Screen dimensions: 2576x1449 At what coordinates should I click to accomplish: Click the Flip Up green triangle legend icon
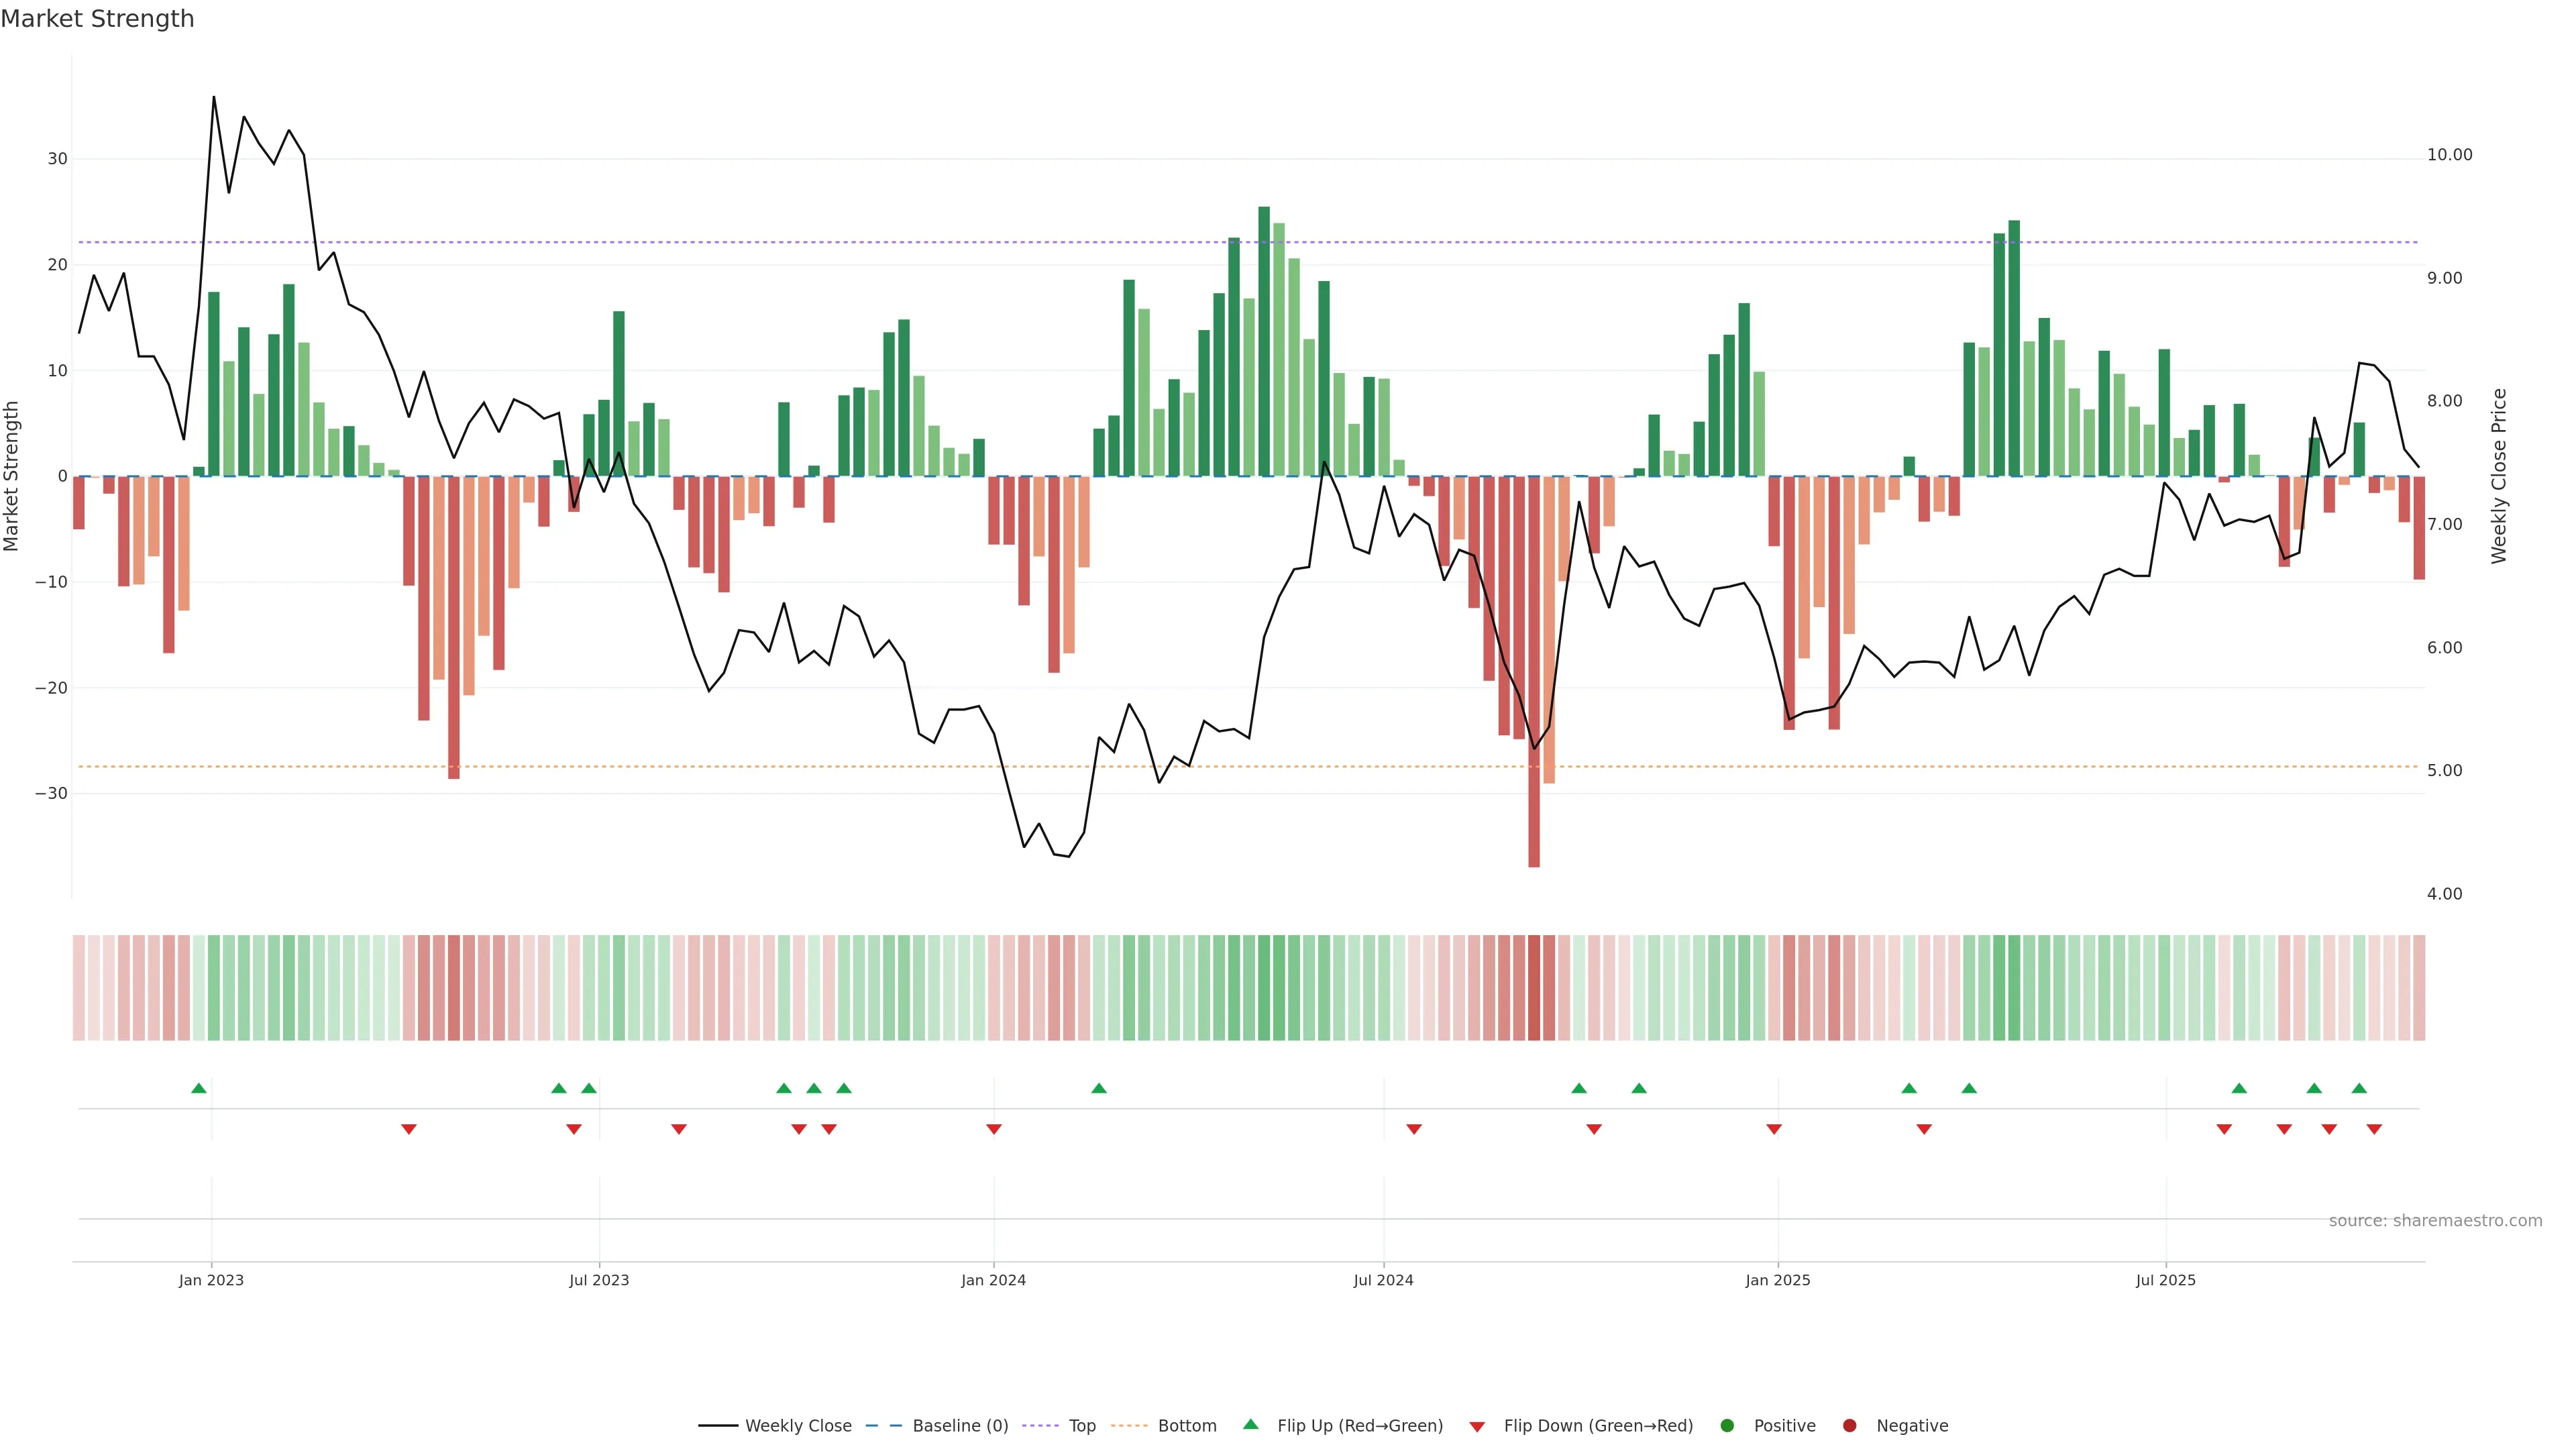(x=1250, y=1425)
